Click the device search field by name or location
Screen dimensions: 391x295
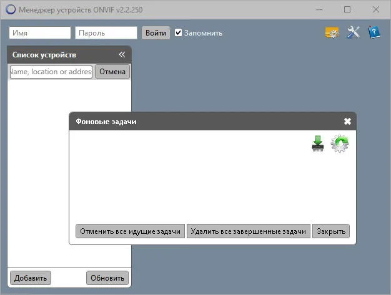51,72
